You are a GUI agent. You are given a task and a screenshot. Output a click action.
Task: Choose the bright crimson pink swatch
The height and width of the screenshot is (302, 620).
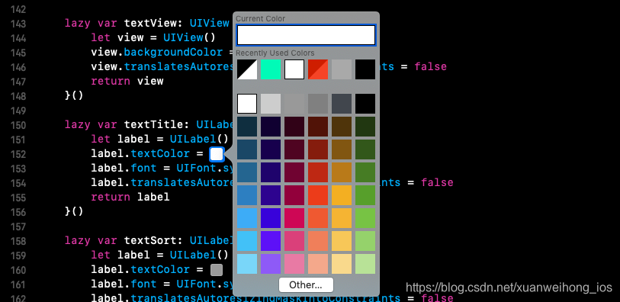294,218
